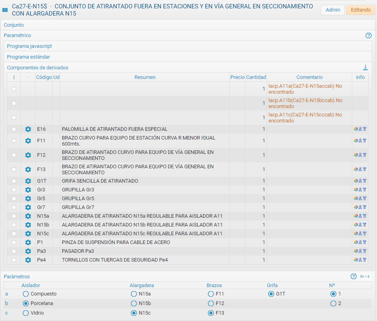Expand the Programa estándar section
The width and height of the screenshot is (377, 321).
click(28, 57)
